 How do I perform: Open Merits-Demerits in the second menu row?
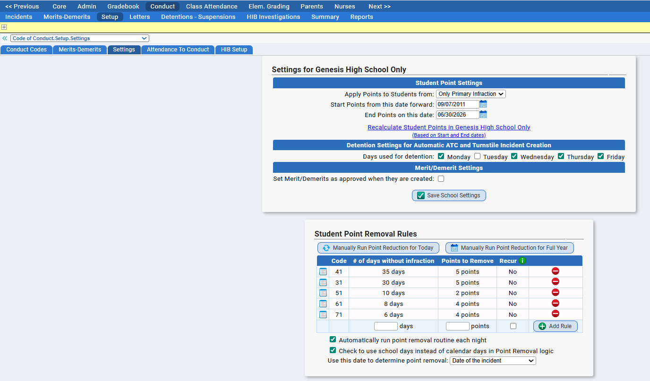click(x=67, y=17)
